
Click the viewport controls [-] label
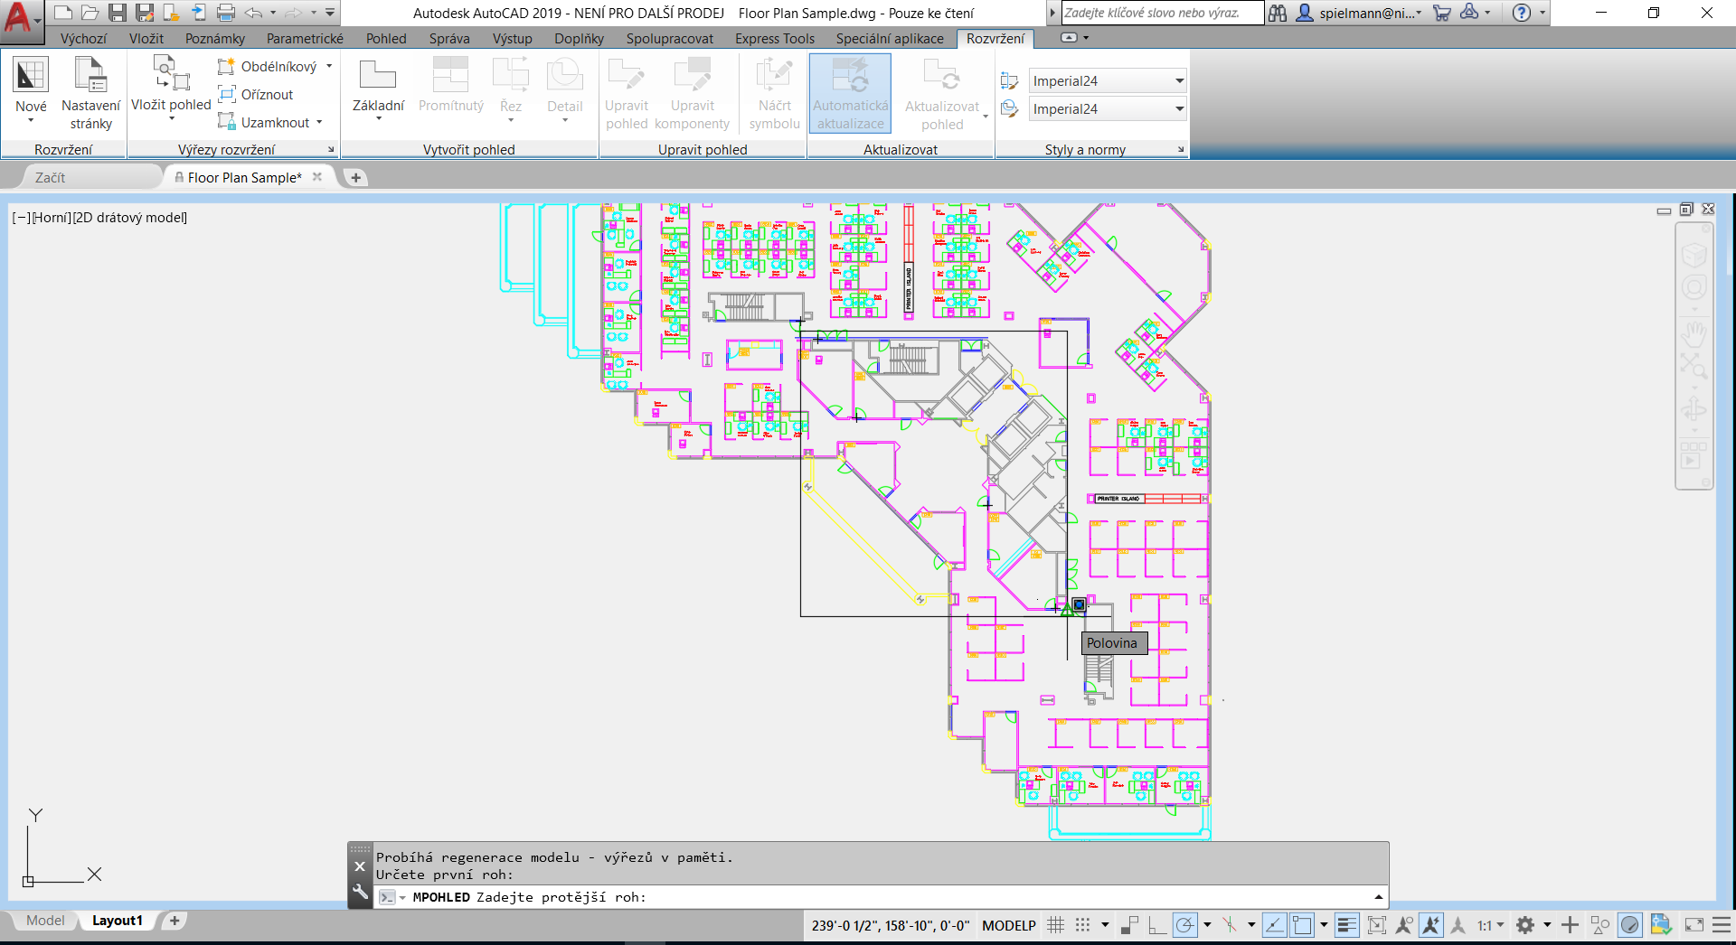coord(22,217)
